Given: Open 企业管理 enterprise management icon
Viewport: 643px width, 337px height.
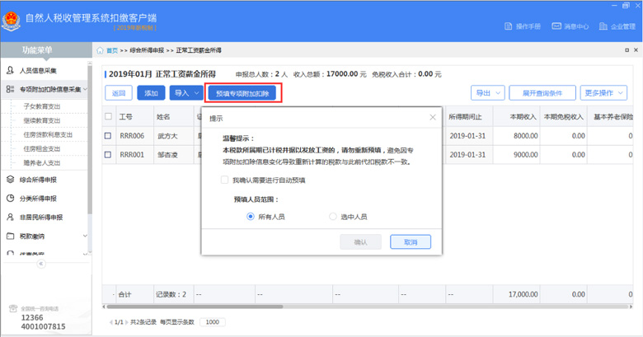Looking at the screenshot, I should pos(604,26).
